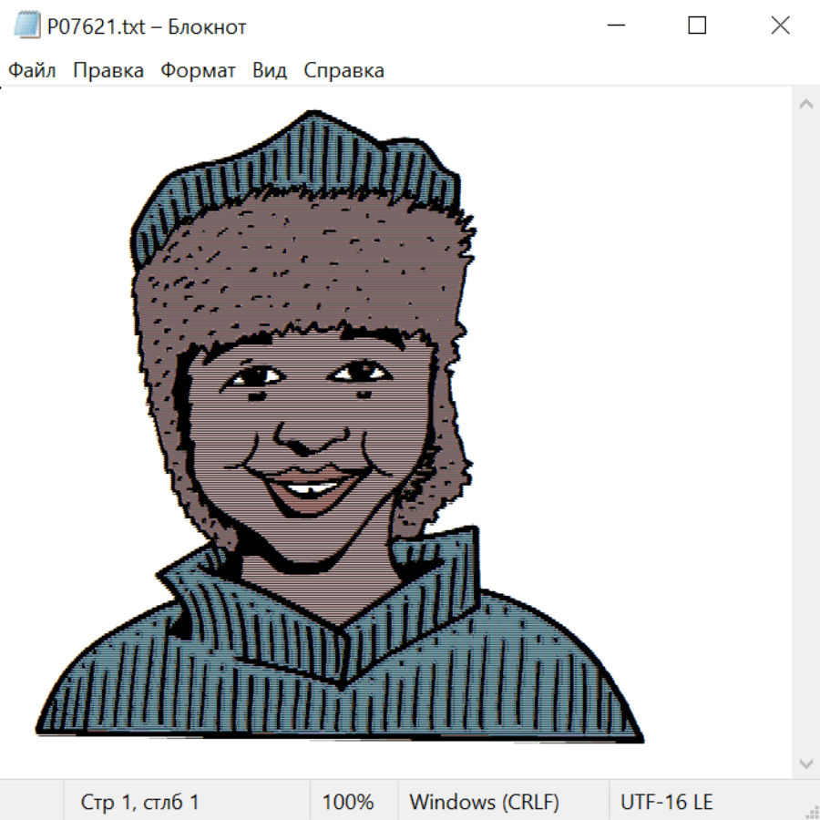Click the scroll down arrow
The image size is (820, 820).
805,762
